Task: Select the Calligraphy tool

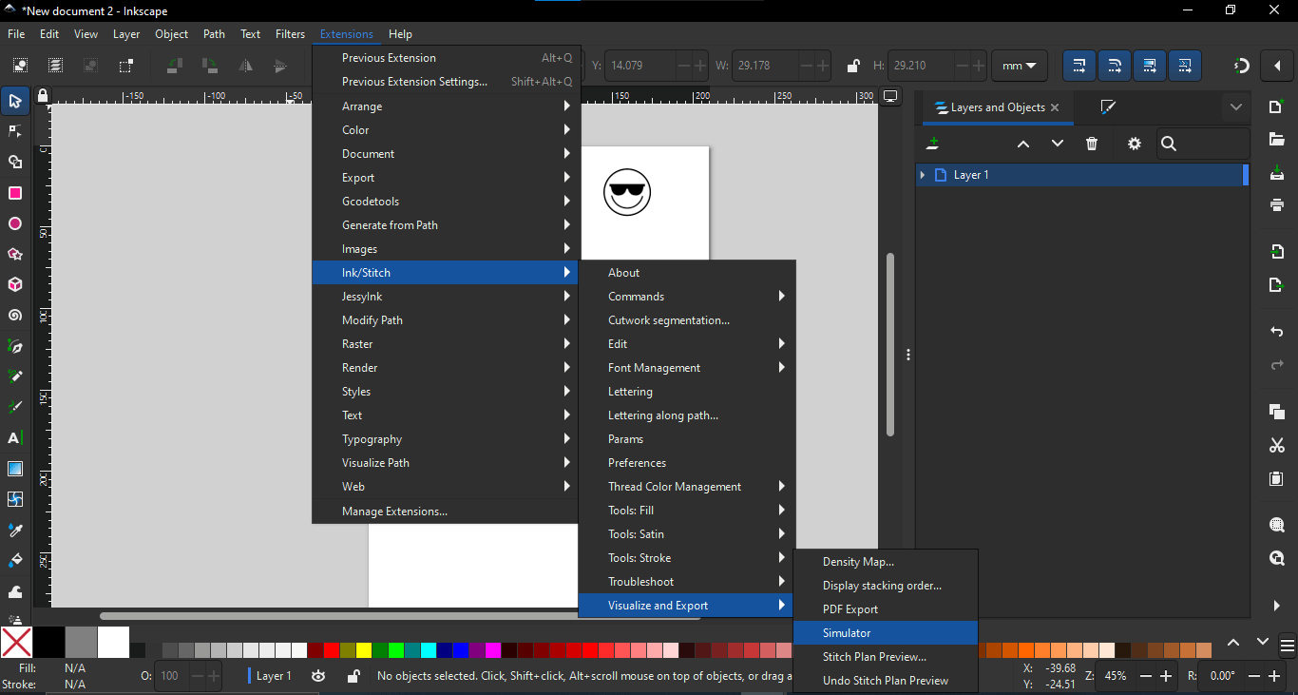Action: tap(15, 408)
